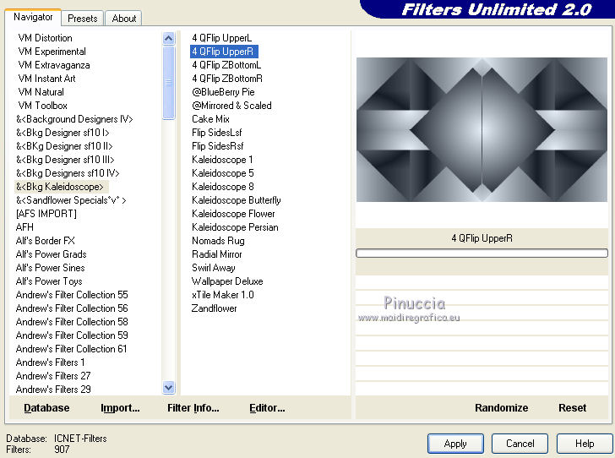The width and height of the screenshot is (615, 458).
Task: Select &<BKg Designer sf10 II> category
Action: pos(64,146)
